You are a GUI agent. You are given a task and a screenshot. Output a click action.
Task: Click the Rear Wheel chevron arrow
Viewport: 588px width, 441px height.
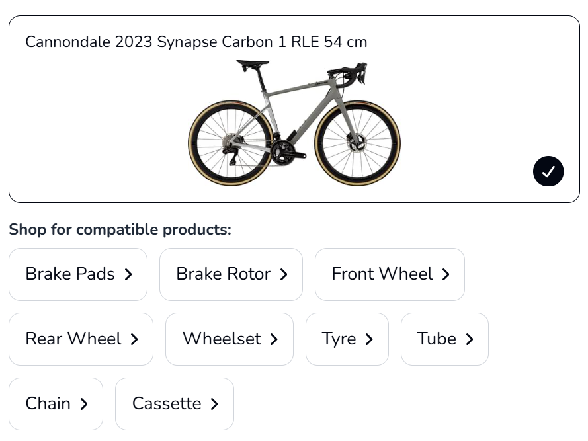(x=134, y=339)
